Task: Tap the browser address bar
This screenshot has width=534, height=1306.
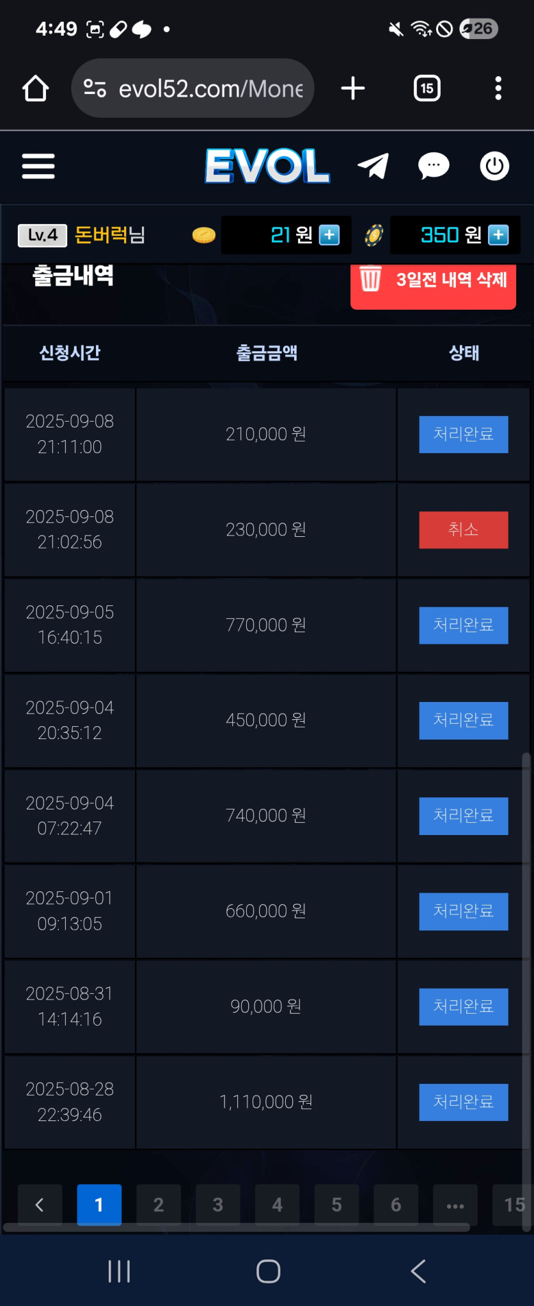Action: [193, 88]
